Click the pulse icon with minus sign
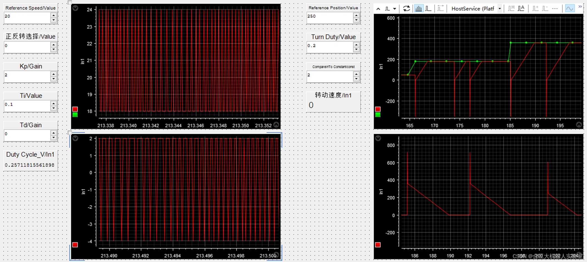 click(x=545, y=9)
